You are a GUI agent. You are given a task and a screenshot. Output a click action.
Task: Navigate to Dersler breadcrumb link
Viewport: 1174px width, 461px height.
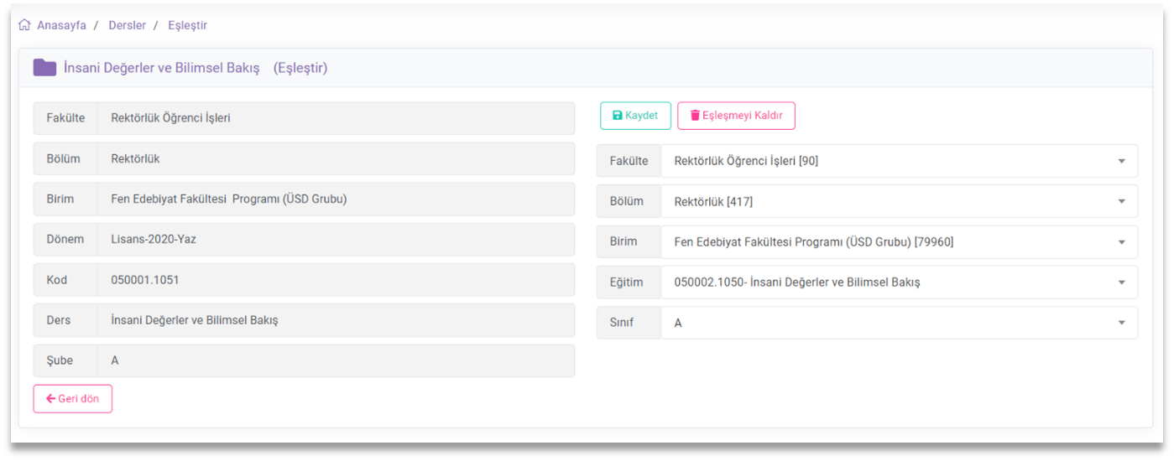127,25
